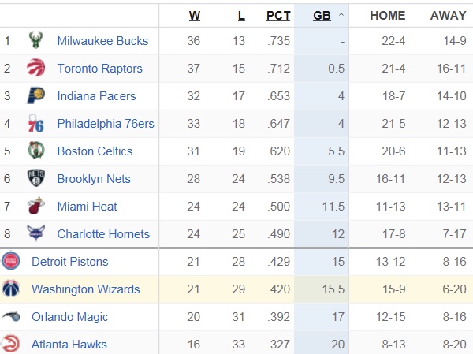Click the Boston Celtics shamrock logo
473x354 pixels.
coord(35,151)
